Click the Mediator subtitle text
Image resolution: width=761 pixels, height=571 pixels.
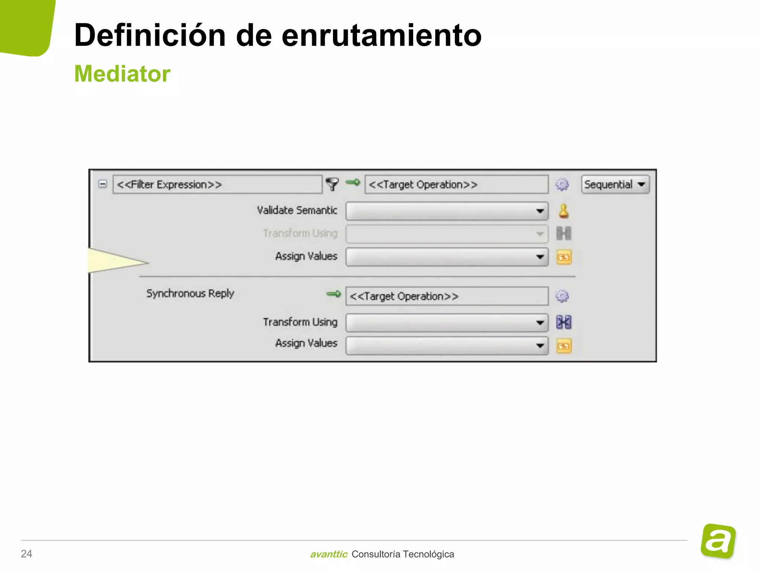pos(122,74)
